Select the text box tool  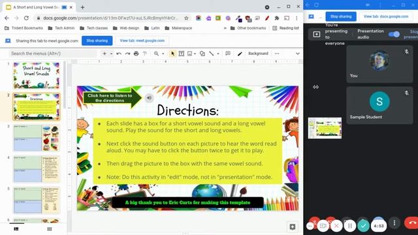(182, 54)
